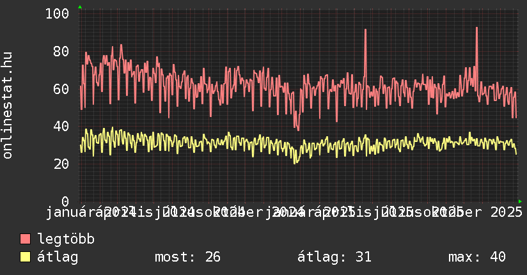Click the 20 label on the y-axis
This screenshot has height=275, width=527.
tap(61, 164)
